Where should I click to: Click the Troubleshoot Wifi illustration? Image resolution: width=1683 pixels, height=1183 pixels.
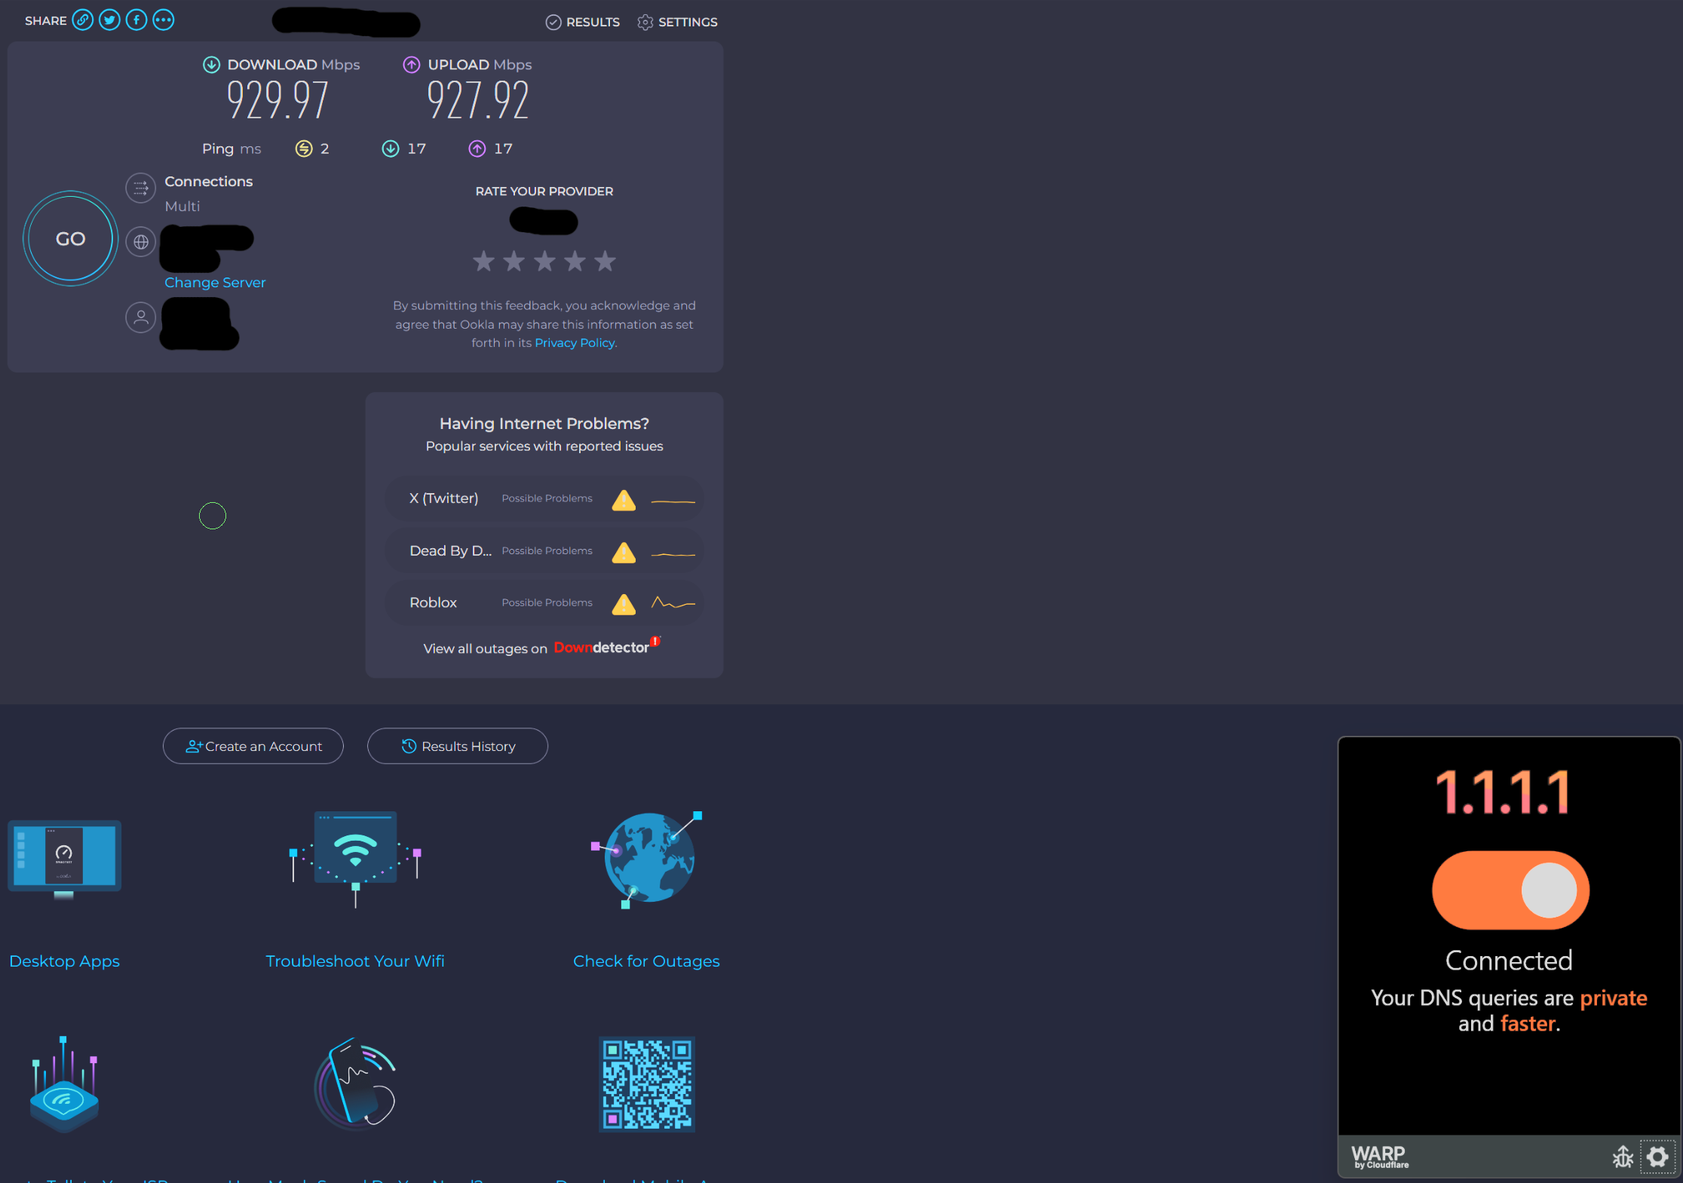click(355, 860)
